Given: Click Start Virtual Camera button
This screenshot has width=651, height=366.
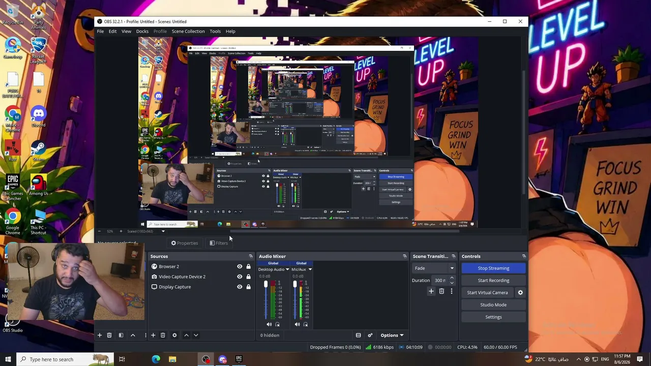Looking at the screenshot, I should (x=487, y=292).
